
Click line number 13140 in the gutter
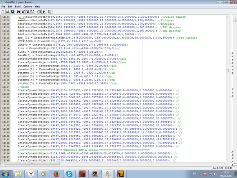pos(6,132)
